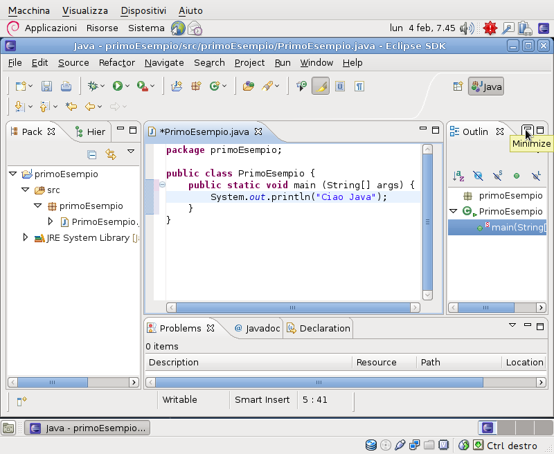This screenshot has width=554, height=454.
Task: Toggle Link with Editor in Package Explorer
Action: click(111, 154)
